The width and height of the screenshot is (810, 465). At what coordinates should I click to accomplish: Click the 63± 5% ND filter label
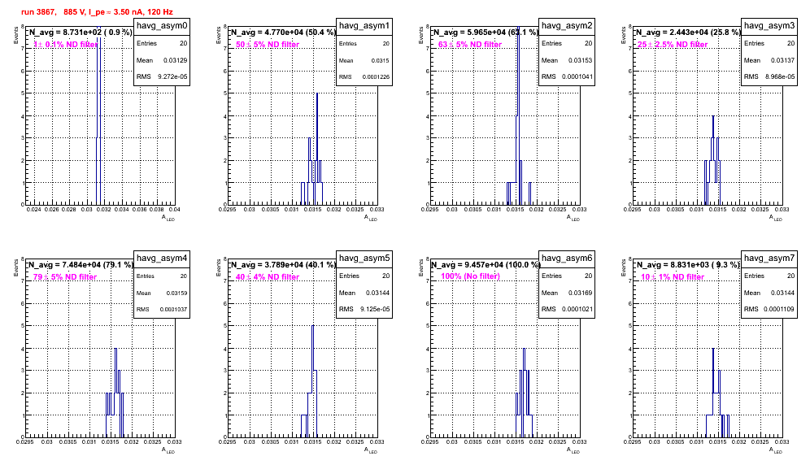(470, 45)
